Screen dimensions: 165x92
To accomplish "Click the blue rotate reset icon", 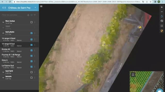I will pos(162,16).
